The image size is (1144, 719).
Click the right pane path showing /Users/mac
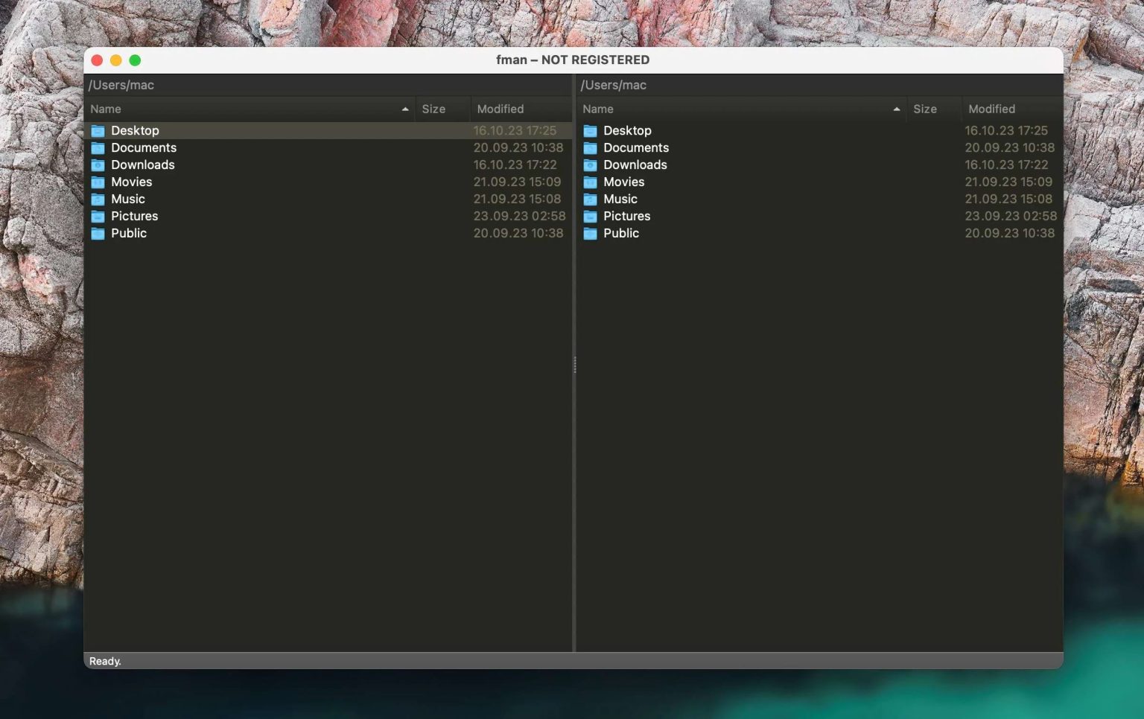614,85
